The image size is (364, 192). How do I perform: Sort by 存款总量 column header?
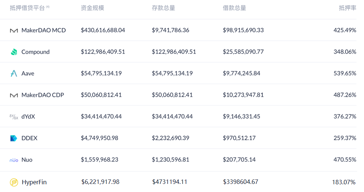click(x=163, y=8)
